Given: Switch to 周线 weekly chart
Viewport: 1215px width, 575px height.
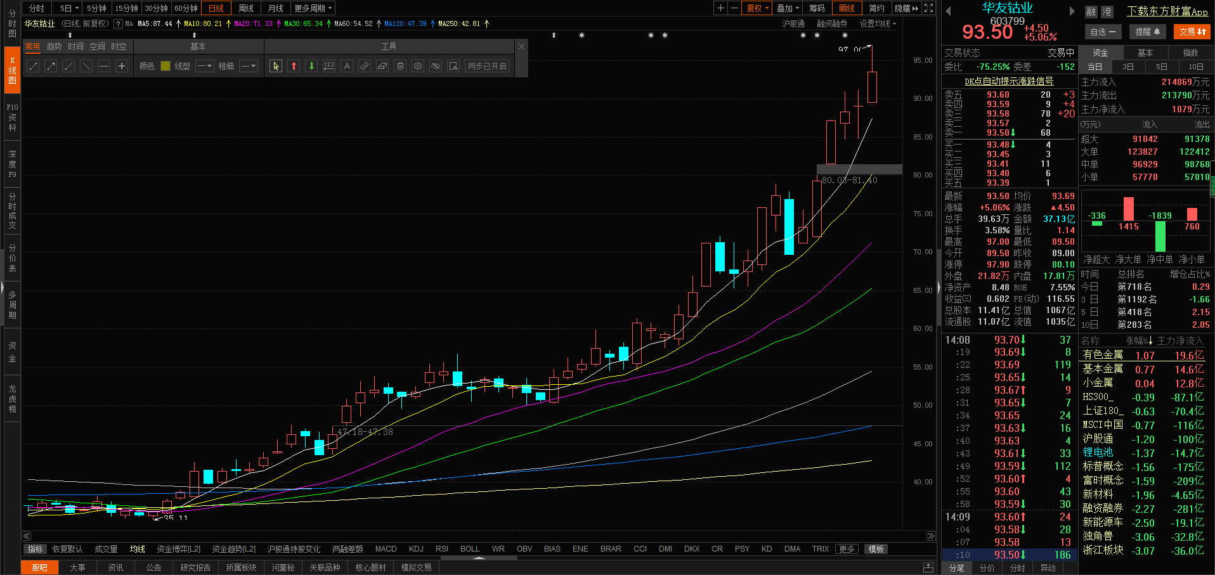Looking at the screenshot, I should coord(245,8).
